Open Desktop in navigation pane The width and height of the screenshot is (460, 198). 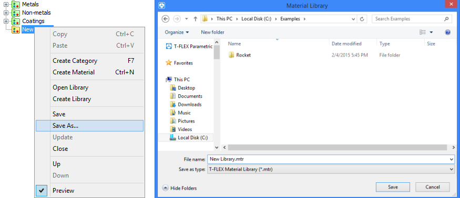pos(182,88)
